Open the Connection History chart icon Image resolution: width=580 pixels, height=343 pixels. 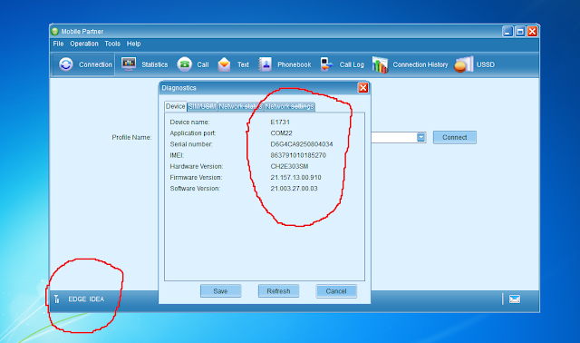tap(380, 64)
